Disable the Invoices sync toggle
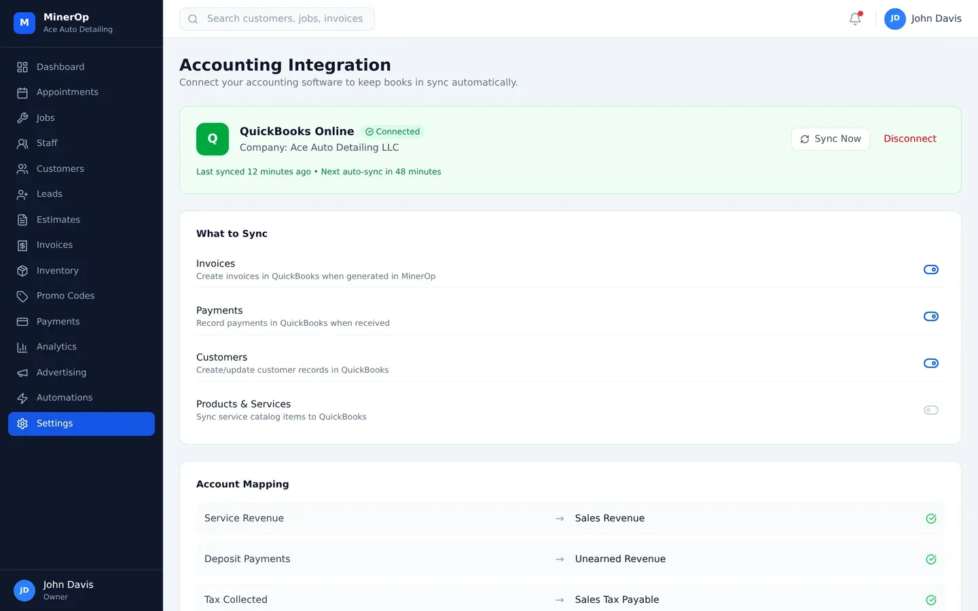This screenshot has width=978, height=611. (930, 270)
